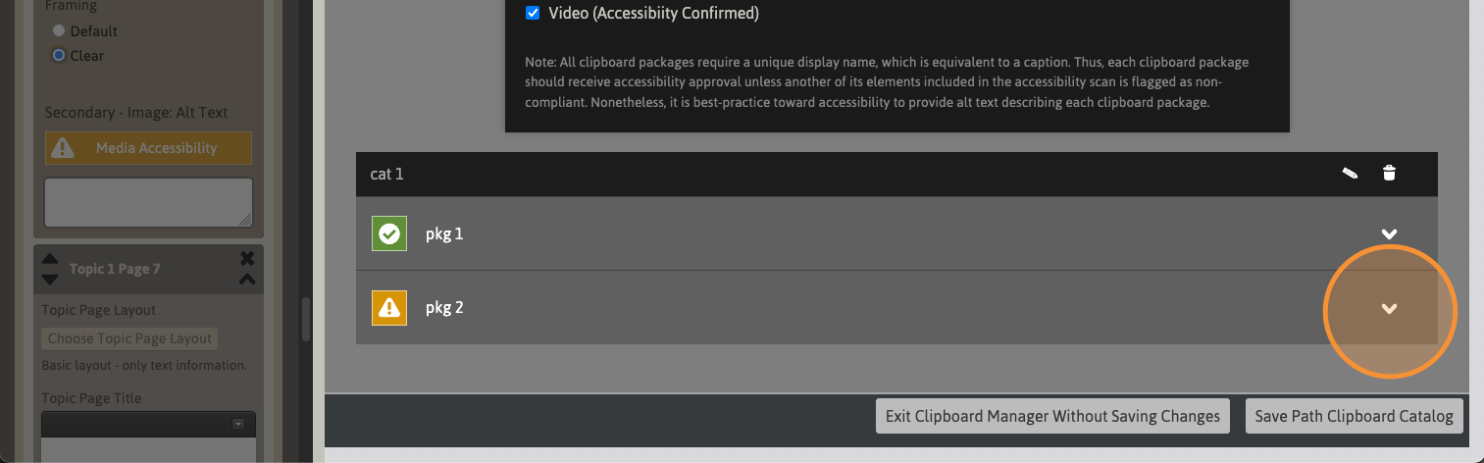
Task: Expand the pkg 2 package row chevron
Action: [x=1389, y=308]
